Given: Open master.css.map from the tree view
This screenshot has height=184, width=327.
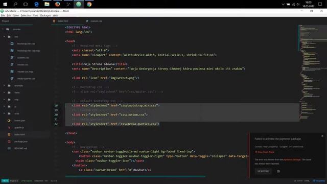Looking at the screenshot, I should tap(25, 72).
